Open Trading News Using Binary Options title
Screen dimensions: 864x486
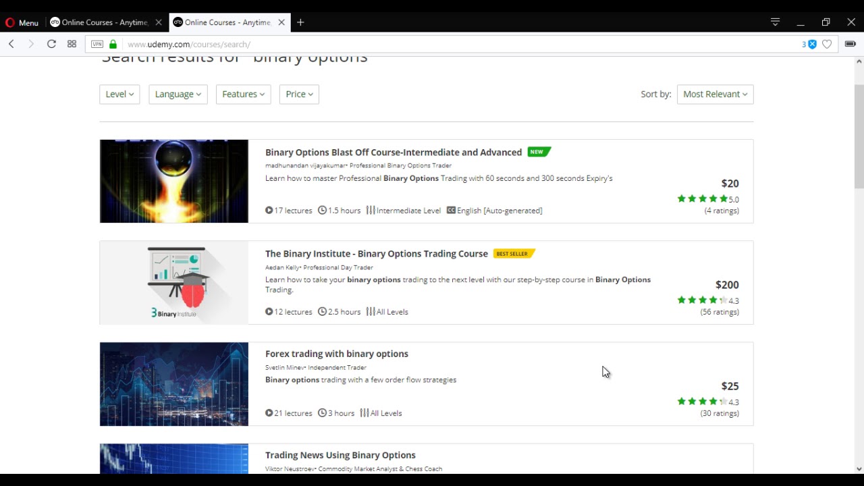(x=340, y=454)
